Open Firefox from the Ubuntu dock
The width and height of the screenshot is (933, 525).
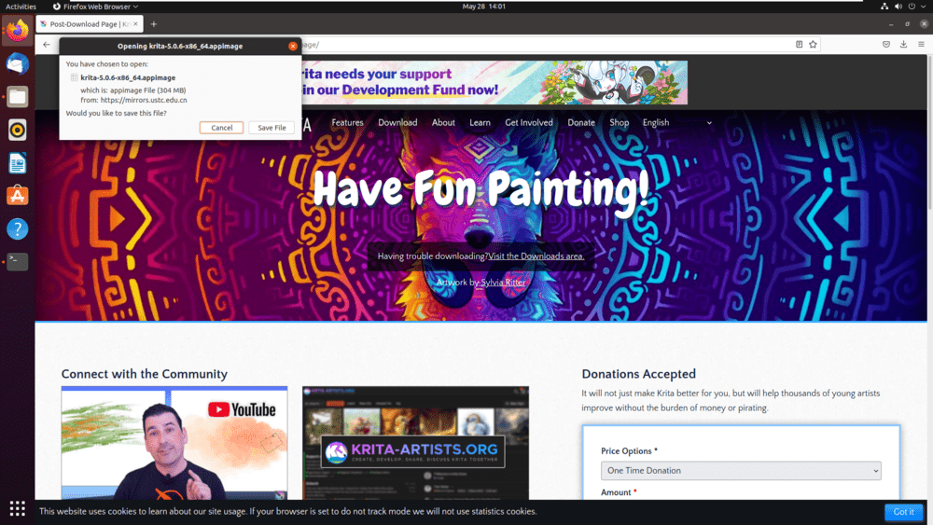(17, 31)
